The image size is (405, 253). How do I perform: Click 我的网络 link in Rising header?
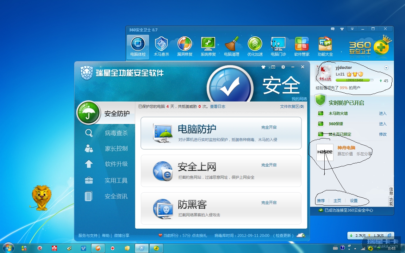pyautogui.click(x=299, y=99)
